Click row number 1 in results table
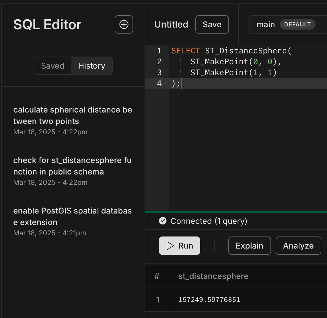 [x=158, y=300]
